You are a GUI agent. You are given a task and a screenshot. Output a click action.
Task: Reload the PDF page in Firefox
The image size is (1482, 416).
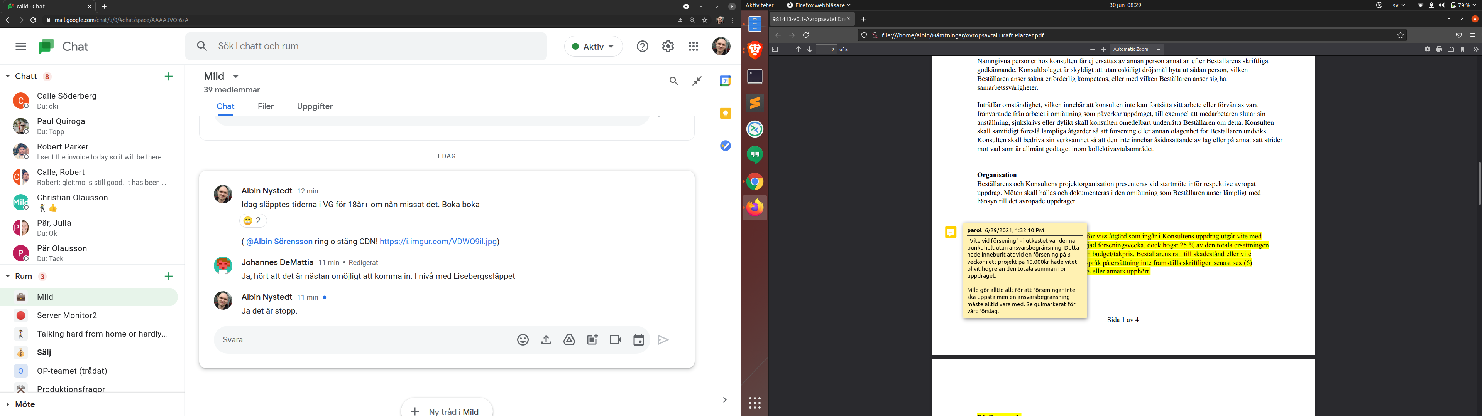click(x=806, y=35)
